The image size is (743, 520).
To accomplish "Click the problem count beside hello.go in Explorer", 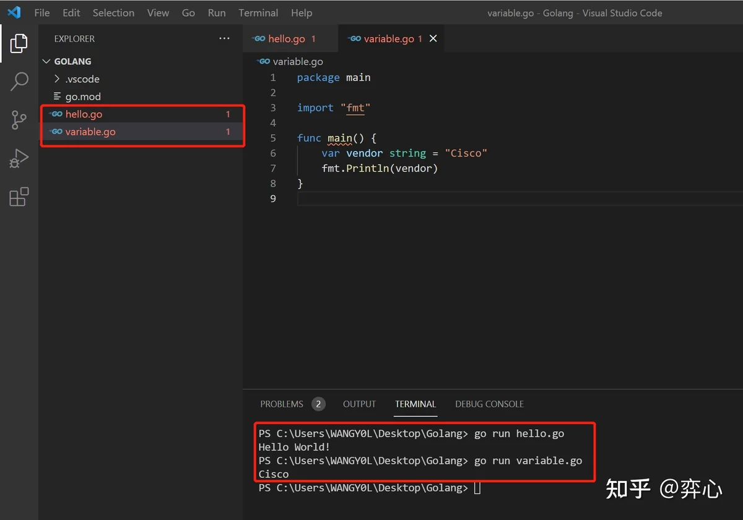I will pyautogui.click(x=228, y=114).
